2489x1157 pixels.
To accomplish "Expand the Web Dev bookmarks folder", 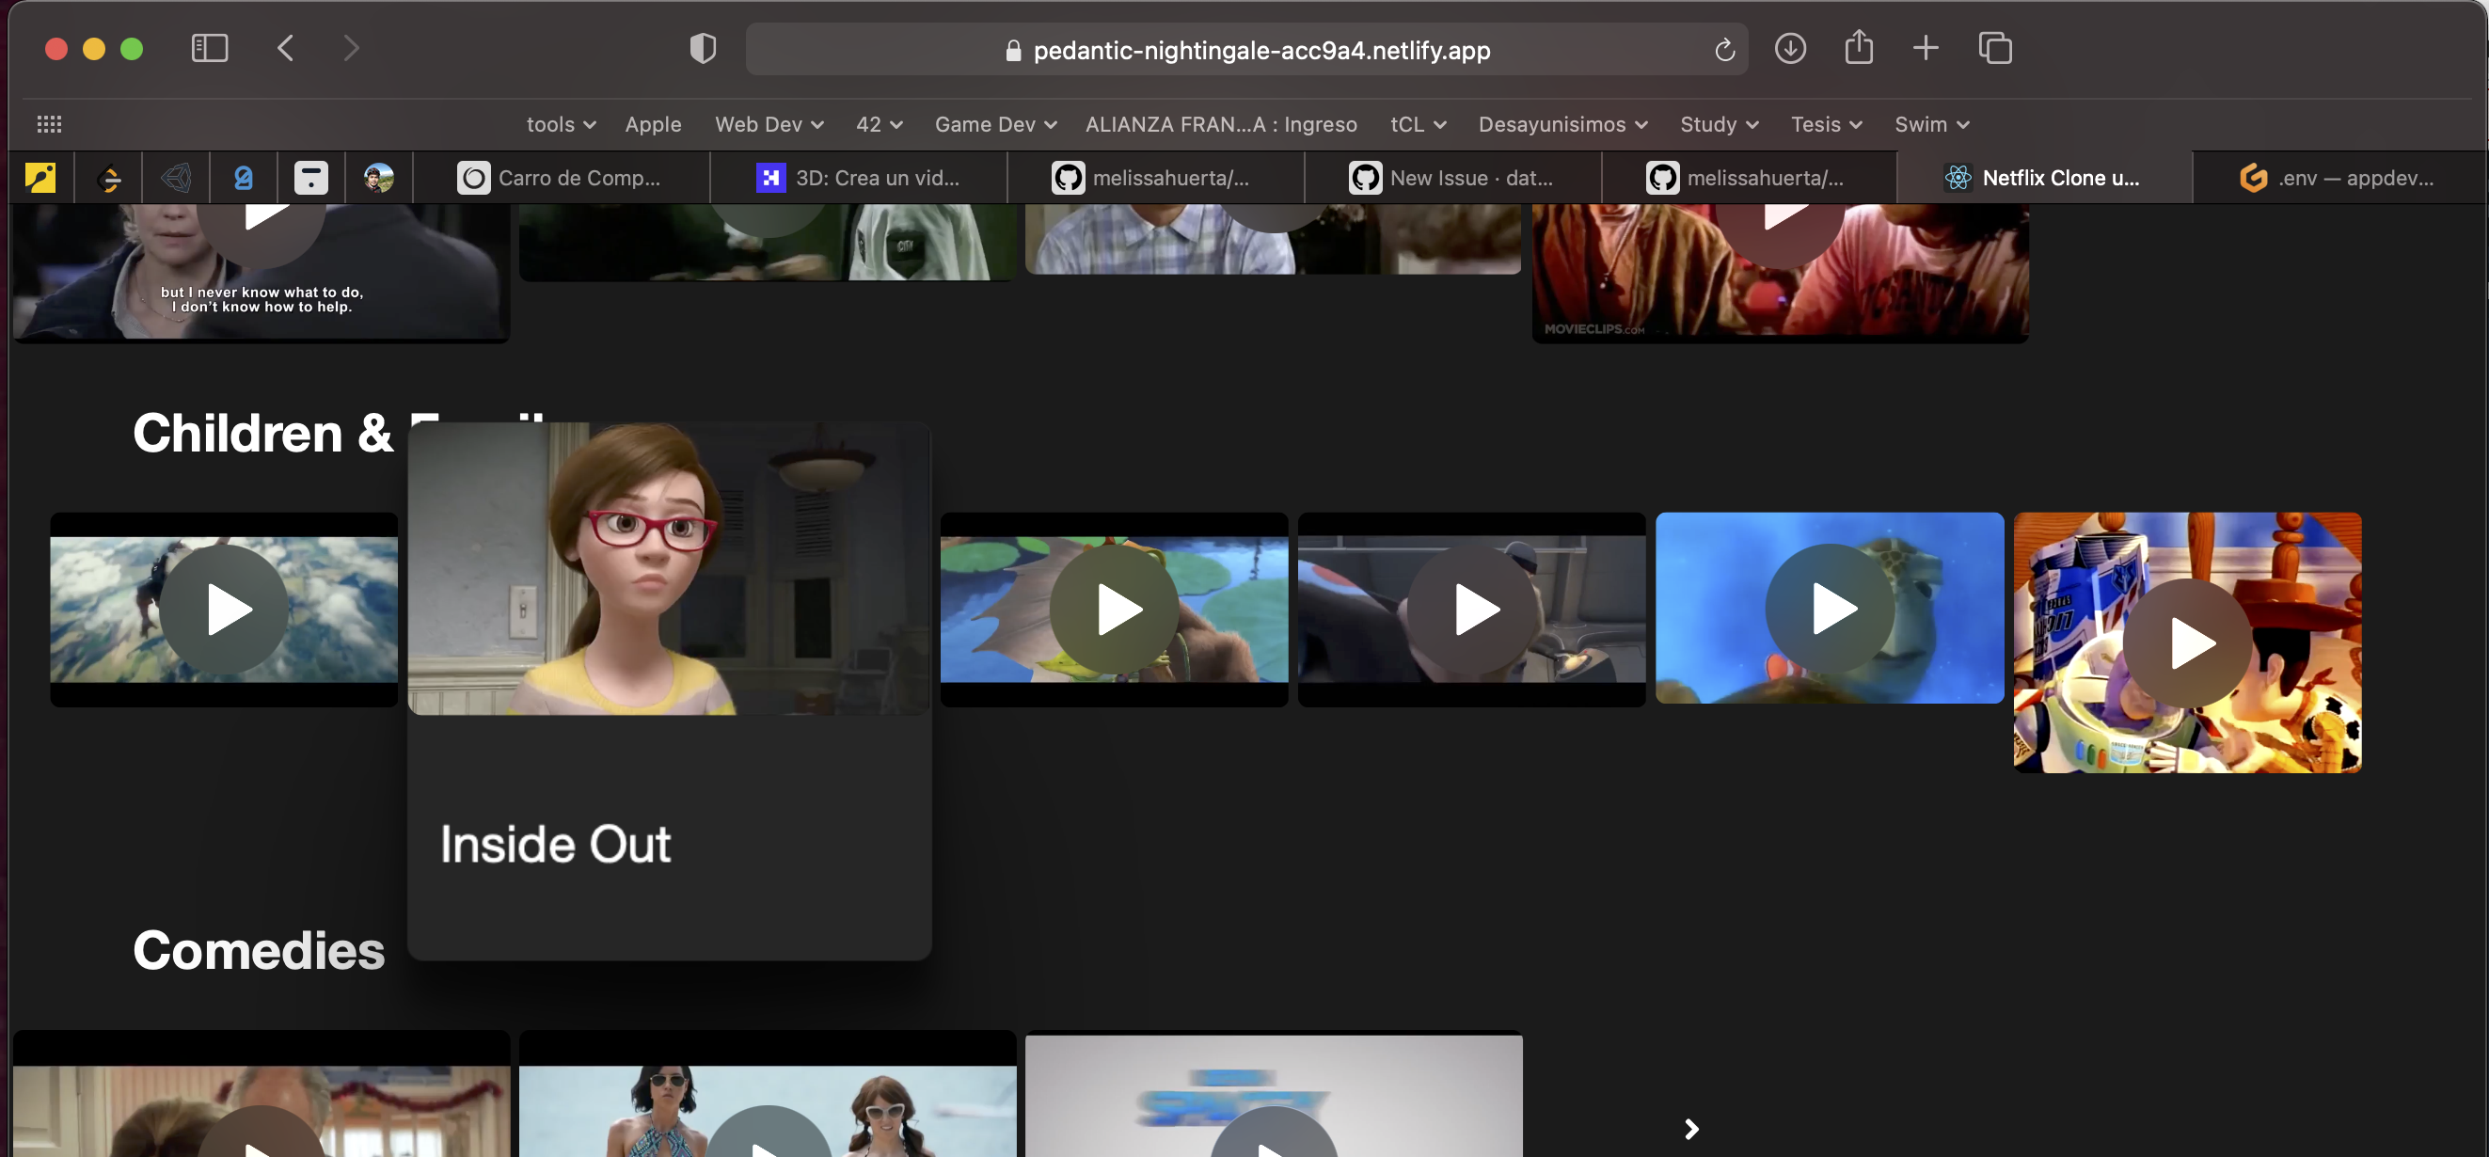I will point(769,125).
